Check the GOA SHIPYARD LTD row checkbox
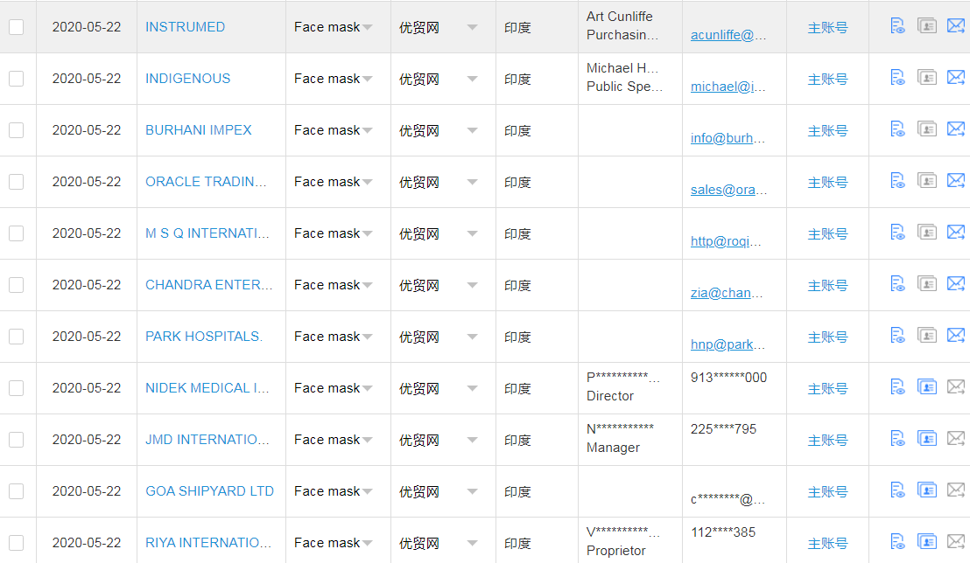The image size is (970, 563). coord(16,491)
